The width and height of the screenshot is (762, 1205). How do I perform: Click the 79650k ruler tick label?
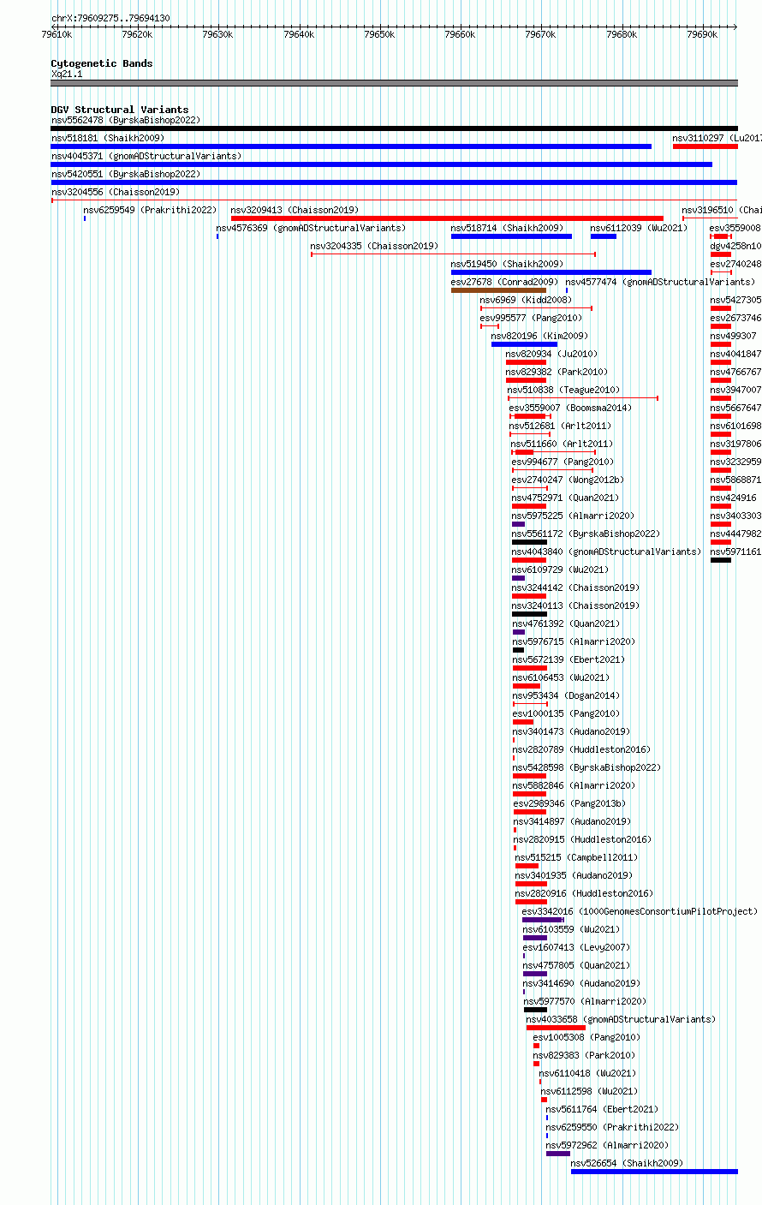click(x=379, y=34)
